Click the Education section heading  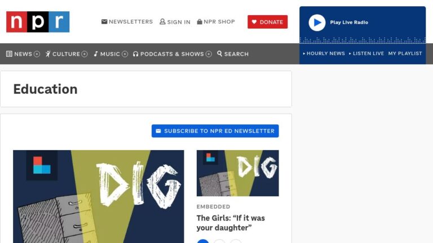[x=45, y=89]
